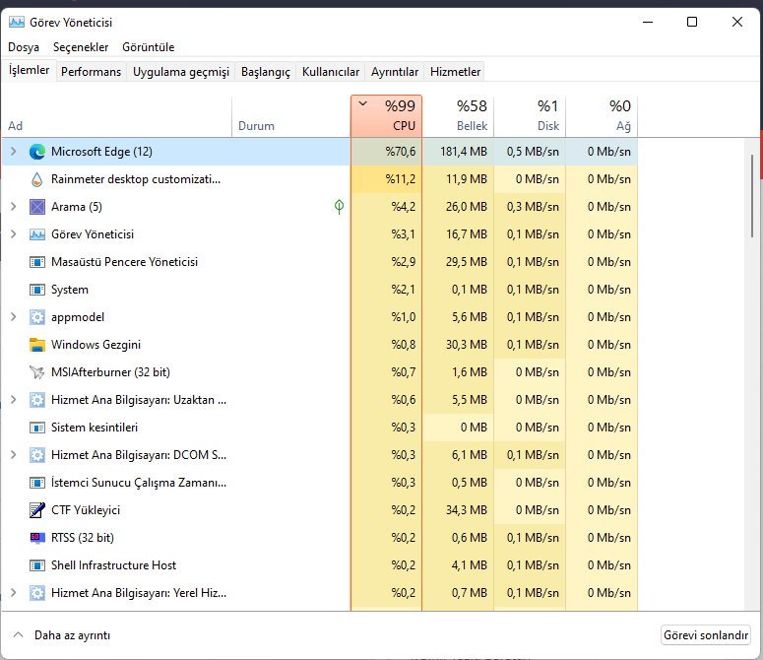Switch to the Başlangıç tab

click(266, 72)
